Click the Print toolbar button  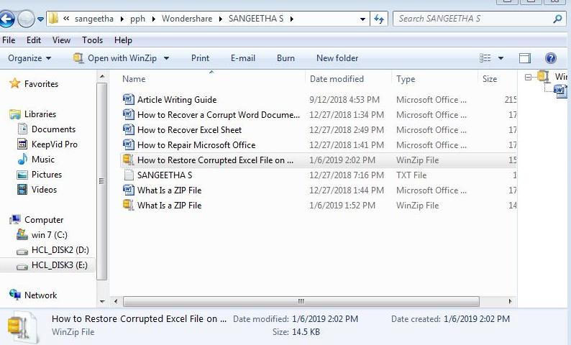click(x=200, y=58)
